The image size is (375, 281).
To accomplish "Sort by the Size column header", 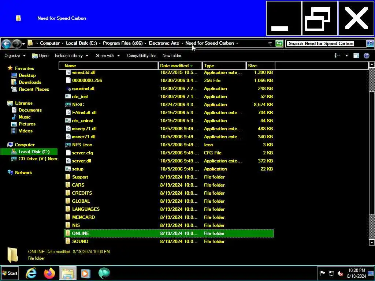I will point(260,66).
